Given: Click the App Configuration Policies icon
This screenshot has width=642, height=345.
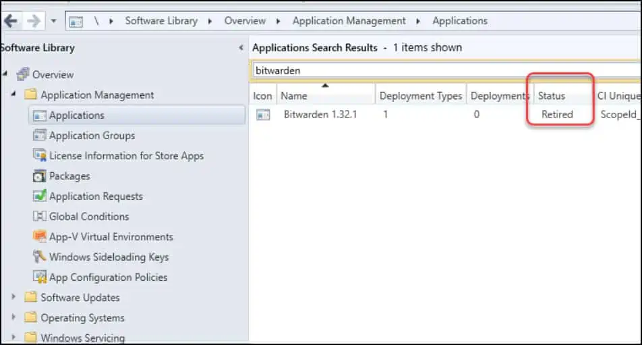Looking at the screenshot, I should pos(40,277).
